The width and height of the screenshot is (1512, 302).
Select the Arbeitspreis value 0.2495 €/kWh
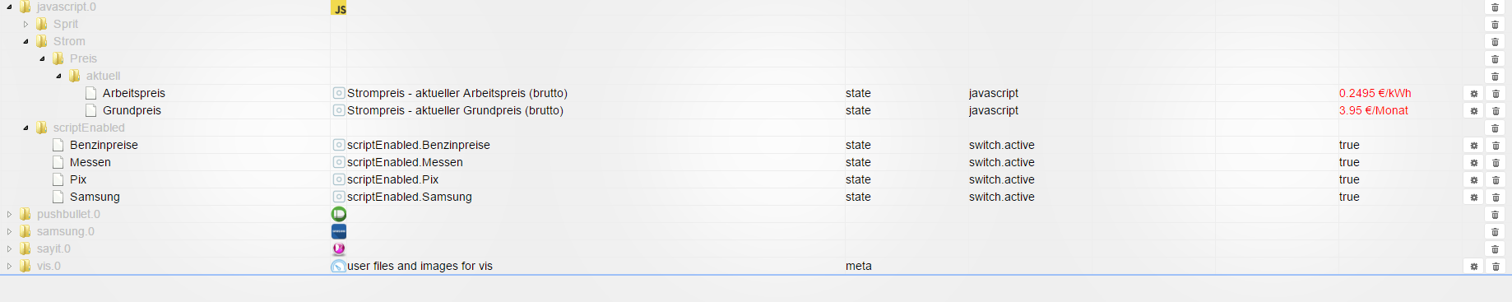pyautogui.click(x=1375, y=93)
